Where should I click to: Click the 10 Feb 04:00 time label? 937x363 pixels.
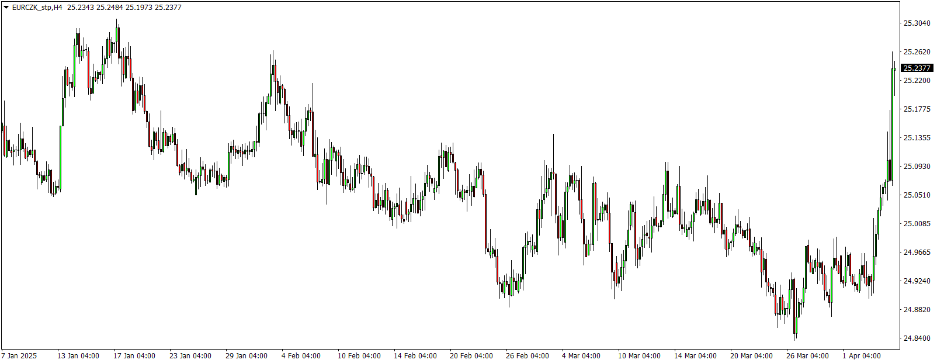pos(359,356)
